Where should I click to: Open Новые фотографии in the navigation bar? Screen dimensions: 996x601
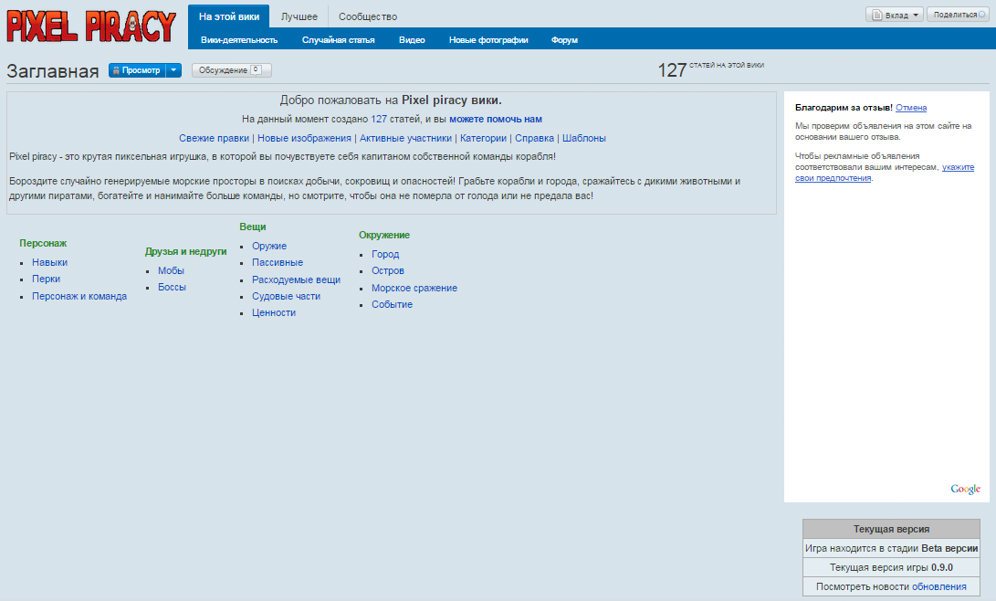(488, 39)
